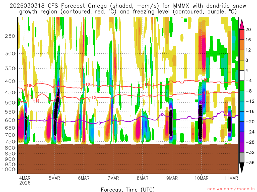Click the 4MAR 2026 time axis label
The height and width of the screenshot is (192, 257).
(25, 180)
